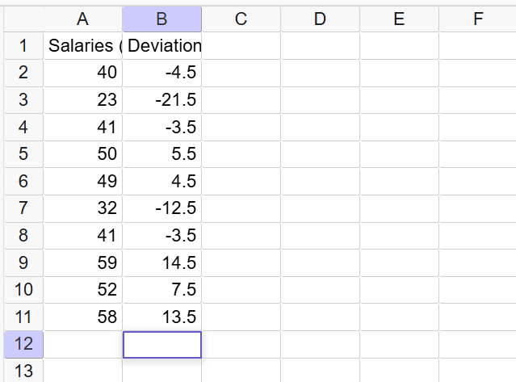Select column A header

click(82, 19)
